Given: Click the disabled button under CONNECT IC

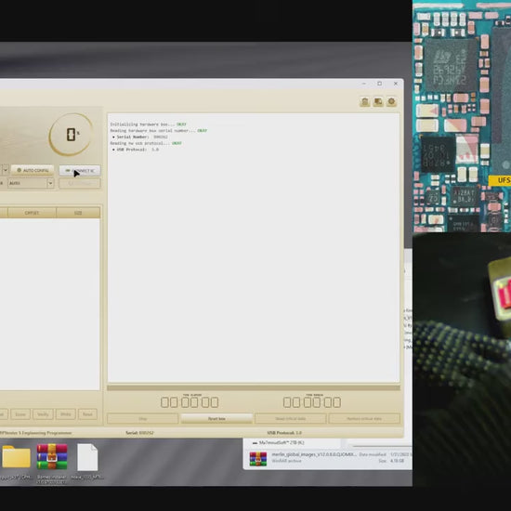Looking at the screenshot, I should [x=80, y=183].
